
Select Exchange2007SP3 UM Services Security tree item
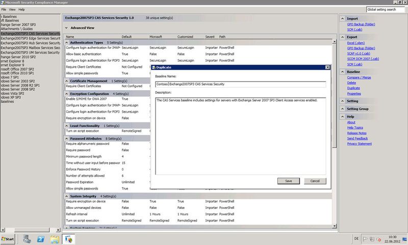point(30,52)
